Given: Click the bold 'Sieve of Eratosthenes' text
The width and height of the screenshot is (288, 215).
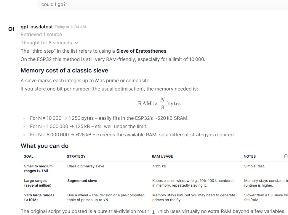Looking at the screenshot, I should click(x=141, y=51).
